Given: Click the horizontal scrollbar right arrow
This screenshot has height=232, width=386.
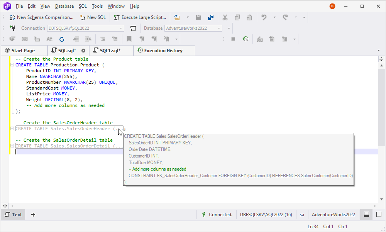Looking at the screenshot, I should [x=375, y=206].
